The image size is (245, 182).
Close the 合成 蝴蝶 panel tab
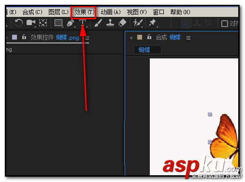131,38
